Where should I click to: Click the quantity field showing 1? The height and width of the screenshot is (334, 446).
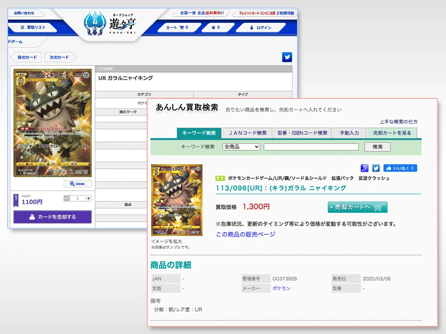coord(78,198)
